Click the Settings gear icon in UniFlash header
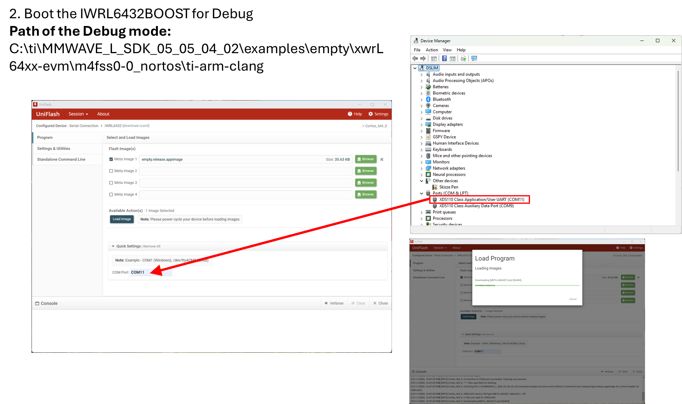The height and width of the screenshot is (404, 682). click(x=371, y=114)
